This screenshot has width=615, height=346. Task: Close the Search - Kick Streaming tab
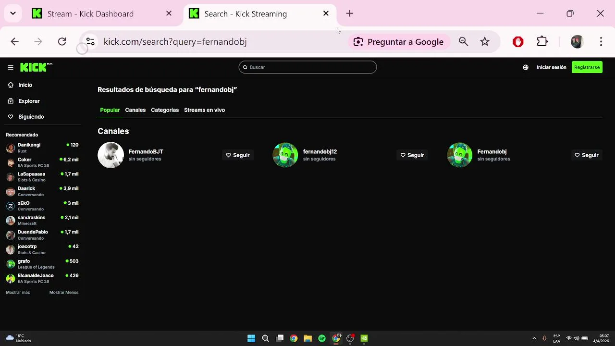click(326, 13)
